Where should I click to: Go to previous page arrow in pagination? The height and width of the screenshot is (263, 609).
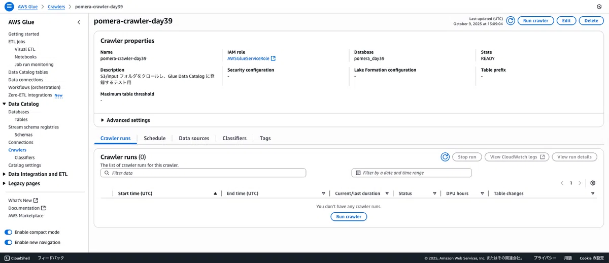tap(562, 183)
